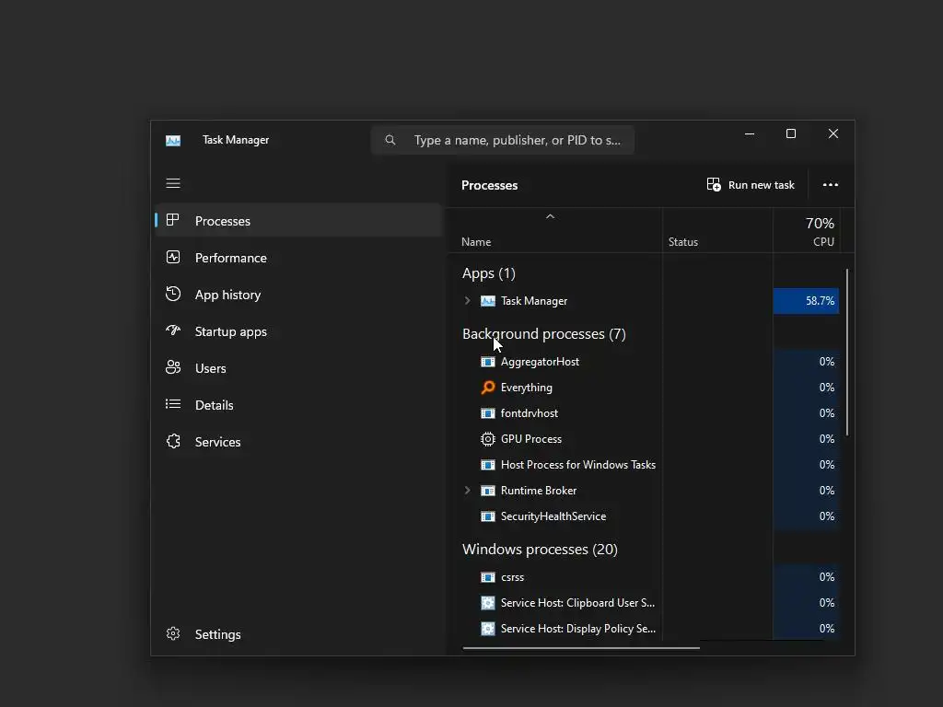This screenshot has width=943, height=707.
Task: Select the fontdrvhost process name
Action: (530, 413)
